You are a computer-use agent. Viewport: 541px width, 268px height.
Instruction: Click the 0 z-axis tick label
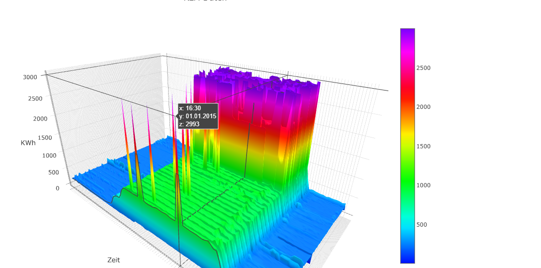click(58, 188)
